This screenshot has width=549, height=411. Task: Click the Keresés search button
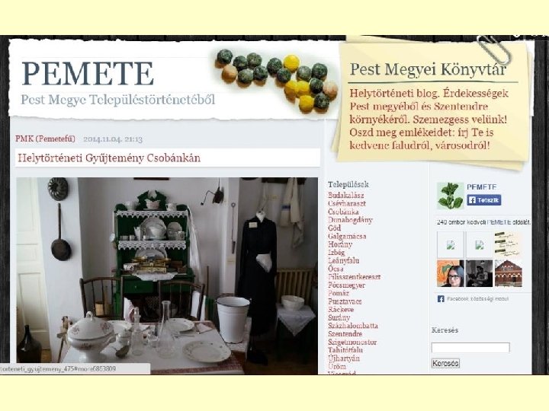[x=445, y=363]
